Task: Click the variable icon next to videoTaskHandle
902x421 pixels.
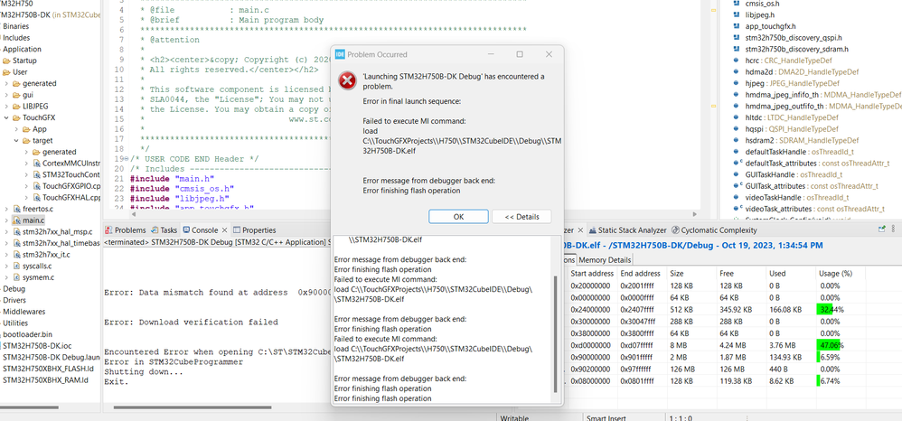Action: pyautogui.click(x=737, y=197)
